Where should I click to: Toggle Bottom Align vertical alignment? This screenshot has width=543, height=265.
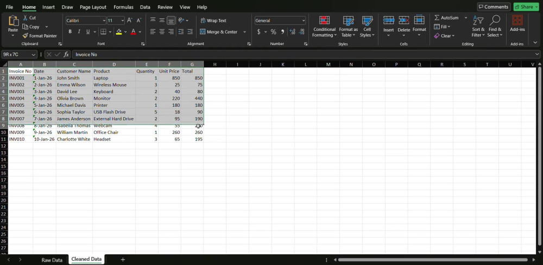pyautogui.click(x=171, y=21)
